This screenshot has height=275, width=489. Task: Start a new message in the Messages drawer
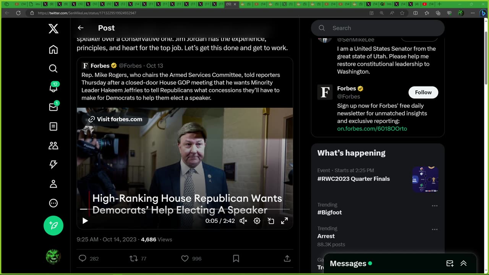(450, 264)
